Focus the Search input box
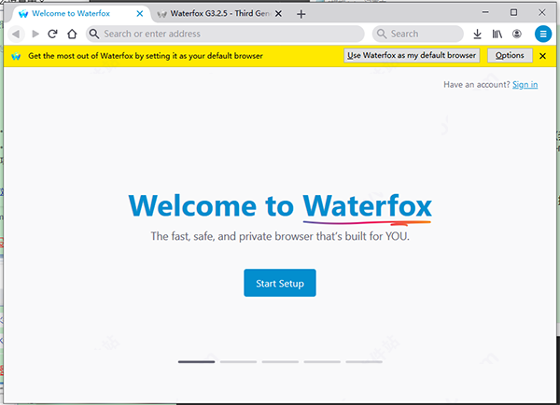Screen dimensions: 560x405 click(x=418, y=34)
